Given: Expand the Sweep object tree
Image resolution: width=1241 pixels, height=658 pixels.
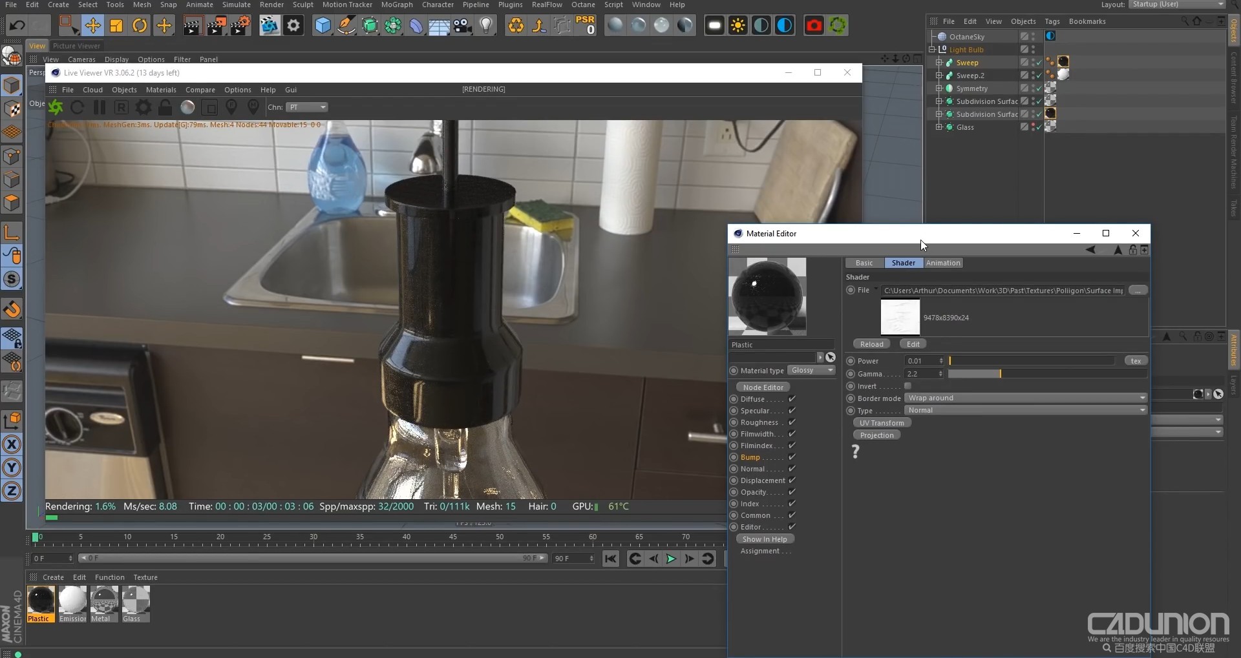Looking at the screenshot, I should click(939, 63).
